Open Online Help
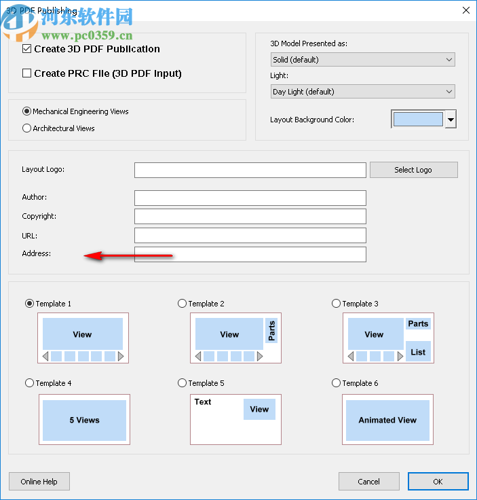This screenshot has height=500, width=477. (39, 481)
